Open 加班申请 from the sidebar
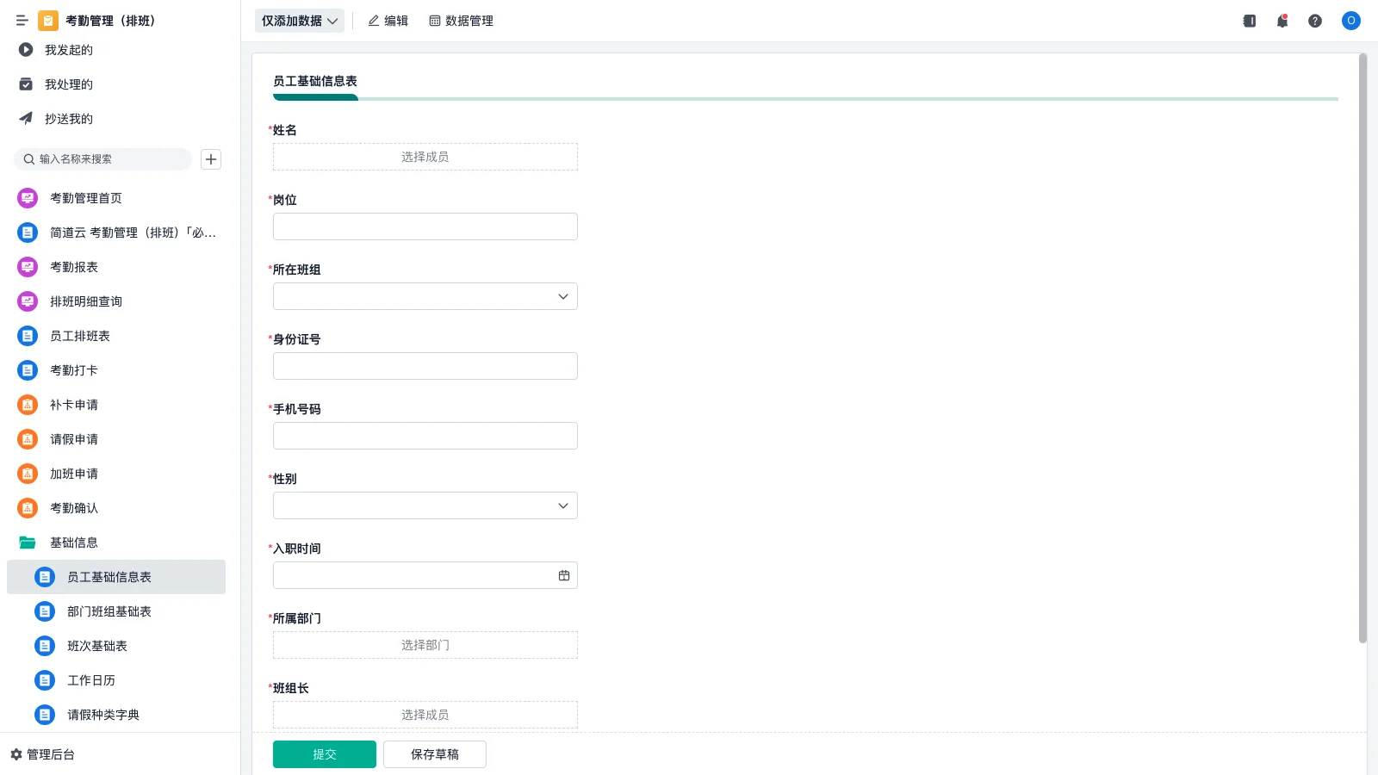 tap(73, 473)
